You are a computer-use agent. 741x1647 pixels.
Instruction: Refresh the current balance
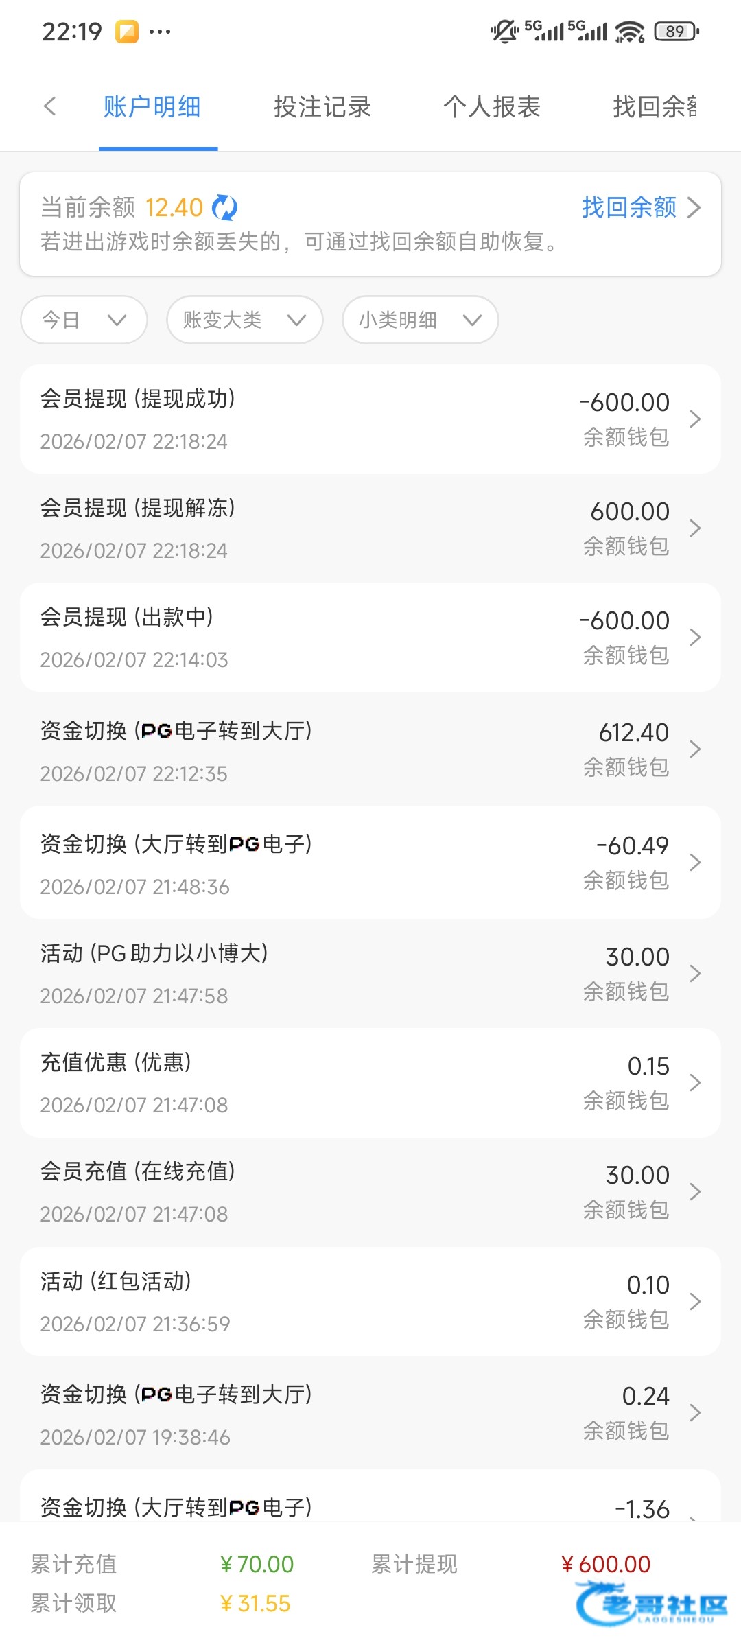tap(225, 207)
